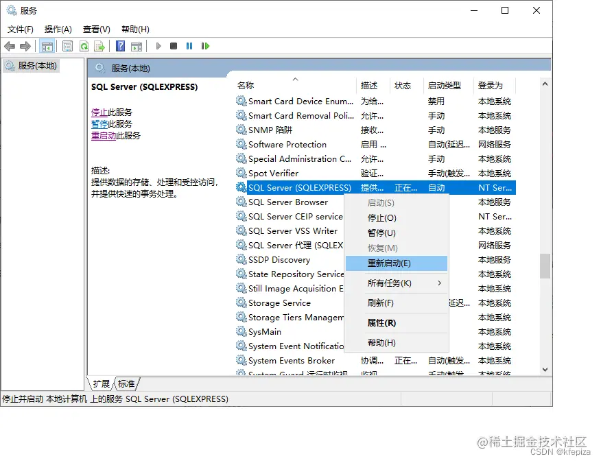This screenshot has height=463, width=601.
Task: Select the System Event Notification service row
Action: 296,346
